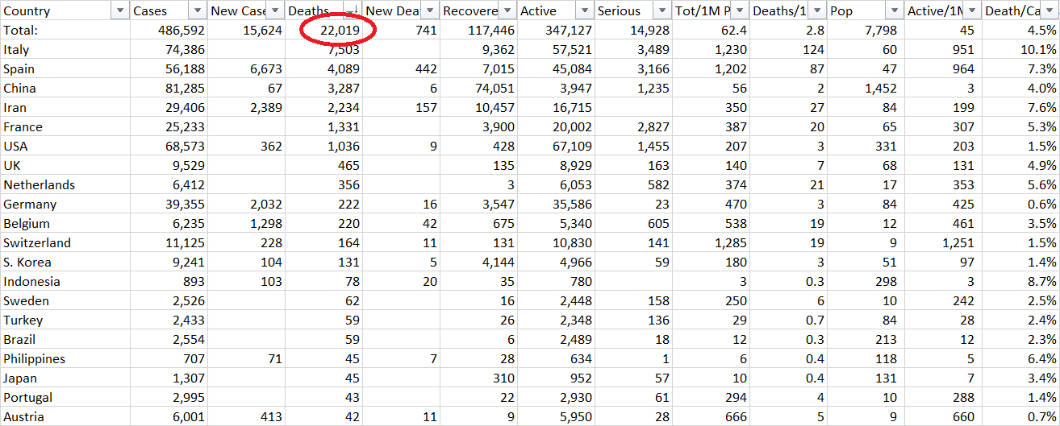The height and width of the screenshot is (426, 1060).
Task: Open the New Cases column filter dropdown
Action: pyautogui.click(x=275, y=10)
